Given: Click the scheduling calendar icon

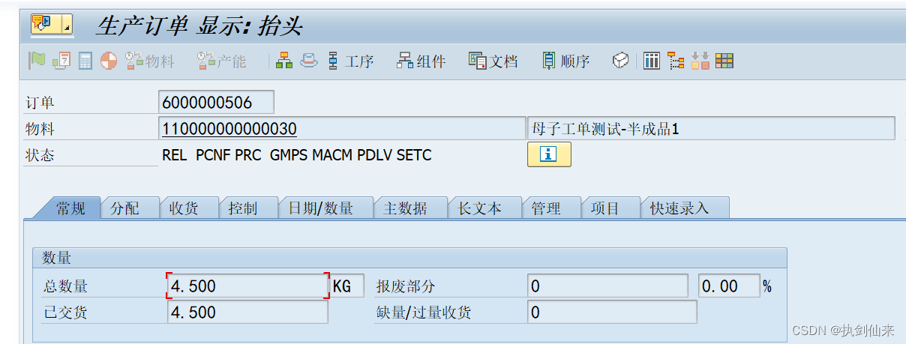Looking at the screenshot, I should 61,61.
